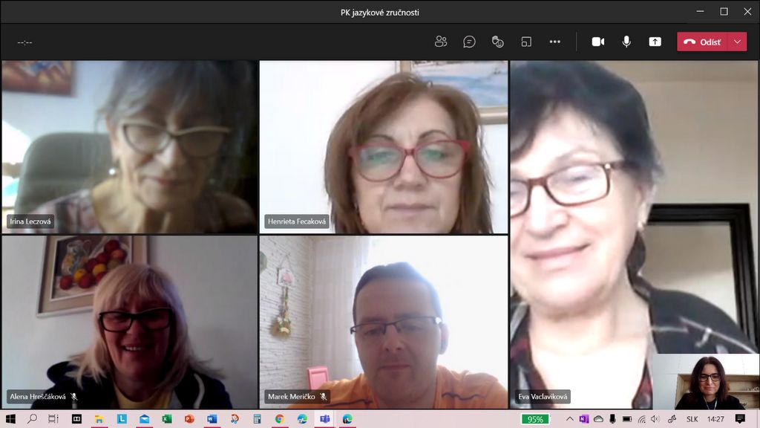
Task: Switch to Google Chrome on the taskbar
Action: [x=280, y=419]
